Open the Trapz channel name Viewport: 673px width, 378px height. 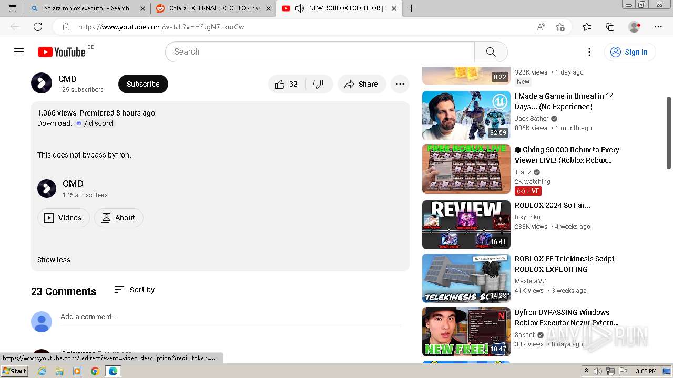[x=523, y=172]
